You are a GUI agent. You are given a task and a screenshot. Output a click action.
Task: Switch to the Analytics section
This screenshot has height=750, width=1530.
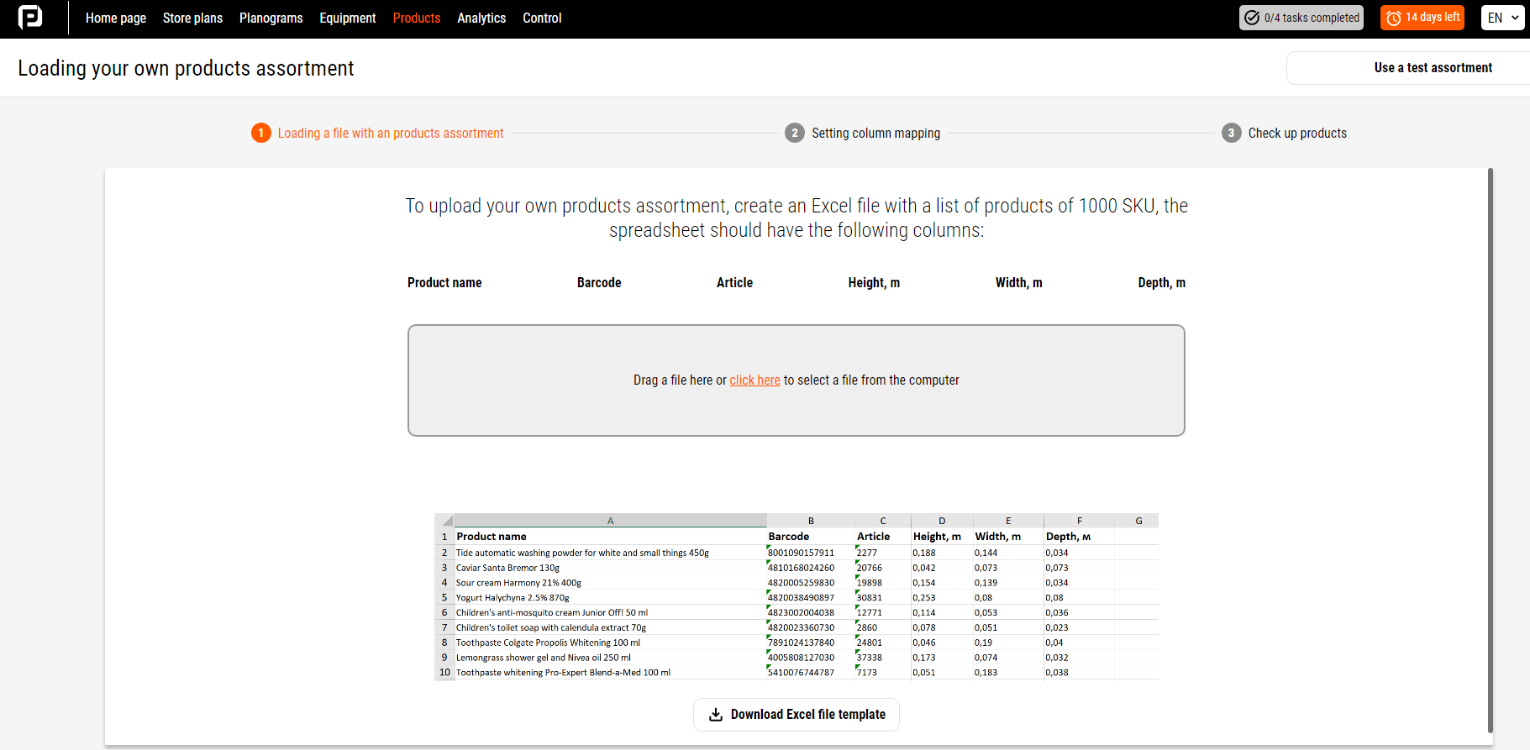pyautogui.click(x=481, y=18)
